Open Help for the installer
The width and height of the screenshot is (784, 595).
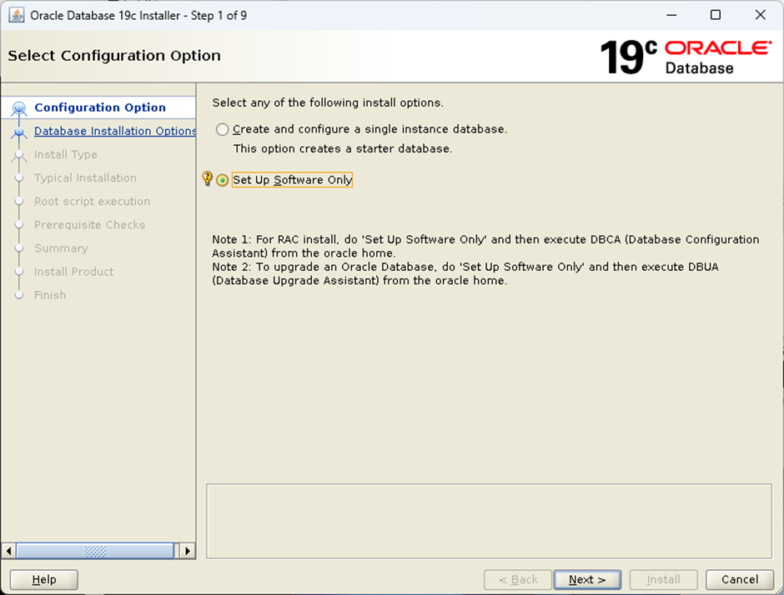click(44, 579)
